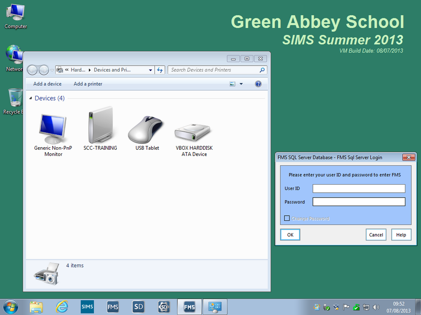Screen dimensions: 421x315
Task: Launch Windows Explorer from taskbar
Action: tap(36, 307)
